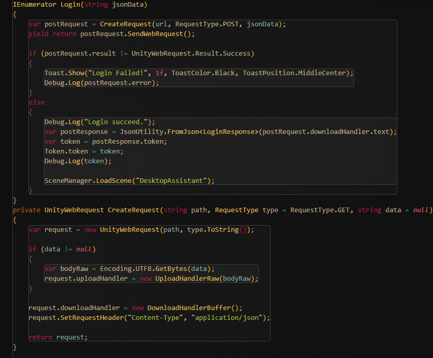This screenshot has width=433, height=358.
Task: Click 'var token = postResponse.token;' line
Action: tap(106, 142)
